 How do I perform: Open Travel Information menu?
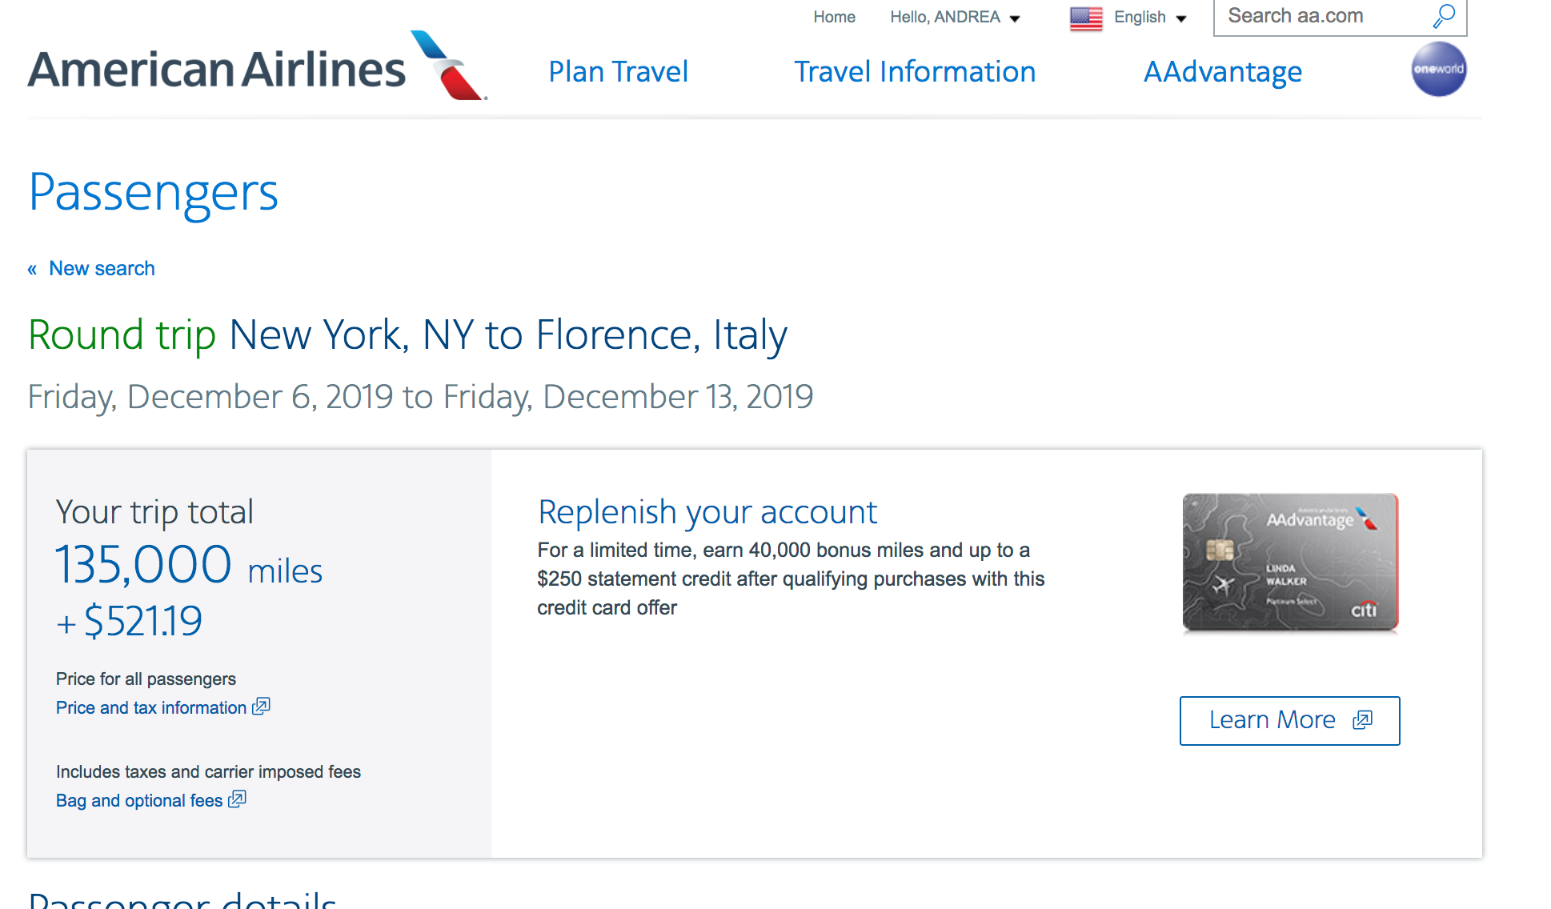(x=915, y=71)
